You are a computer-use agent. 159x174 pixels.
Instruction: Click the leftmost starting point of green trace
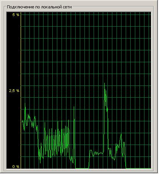(22, 122)
